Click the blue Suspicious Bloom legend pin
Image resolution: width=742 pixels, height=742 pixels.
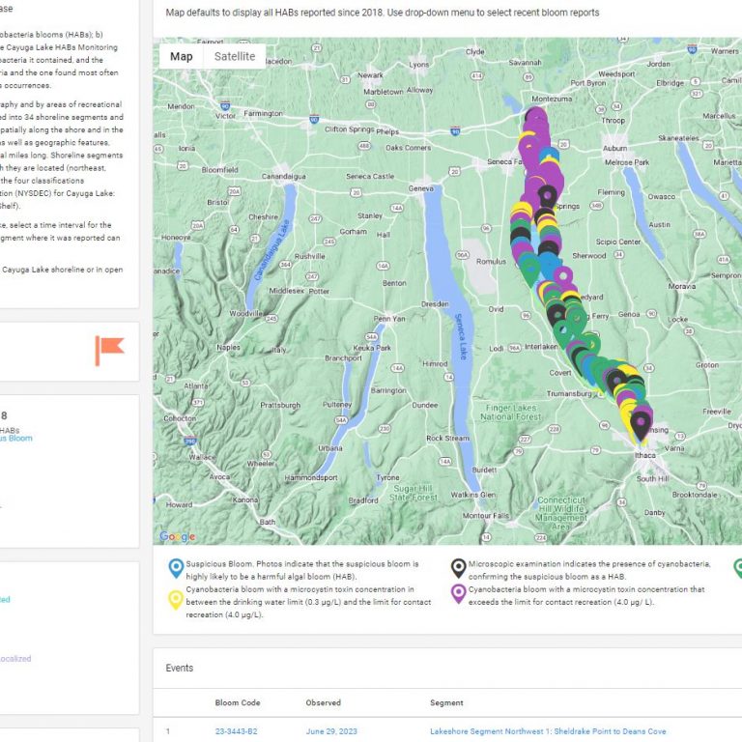tap(175, 568)
